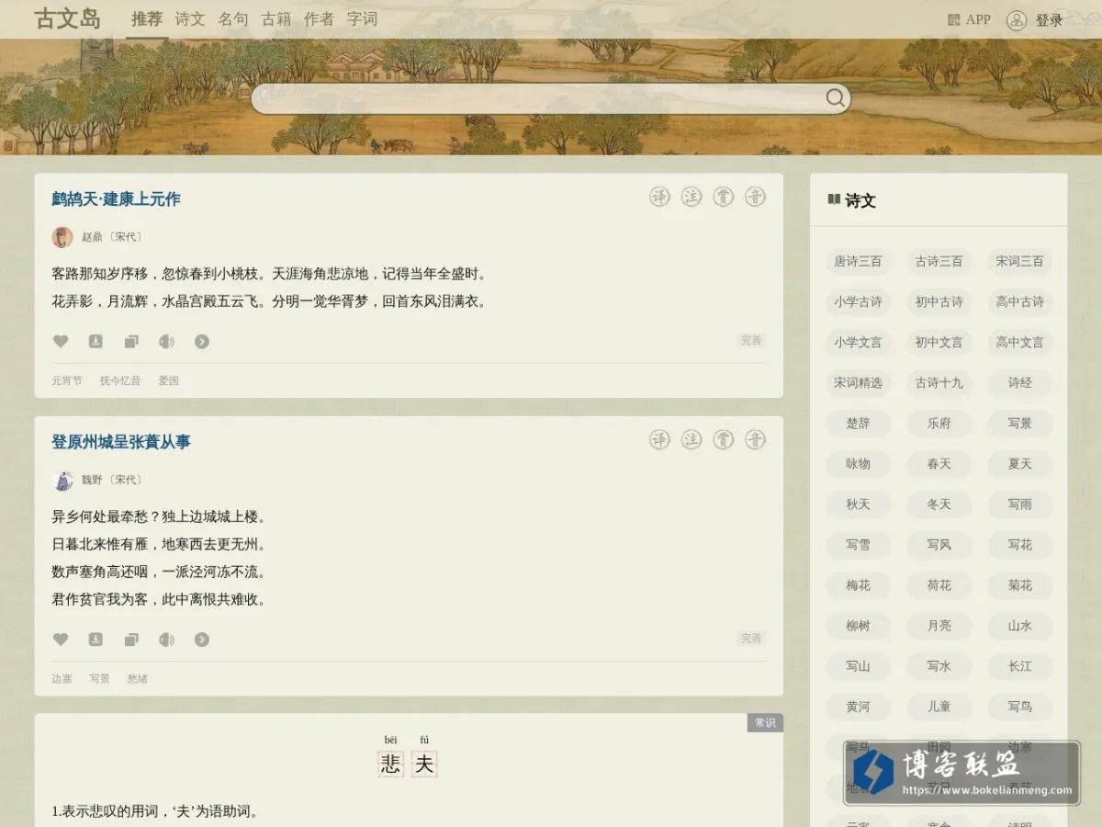Open the 推荐 tab
The image size is (1102, 827).
pyautogui.click(x=147, y=19)
